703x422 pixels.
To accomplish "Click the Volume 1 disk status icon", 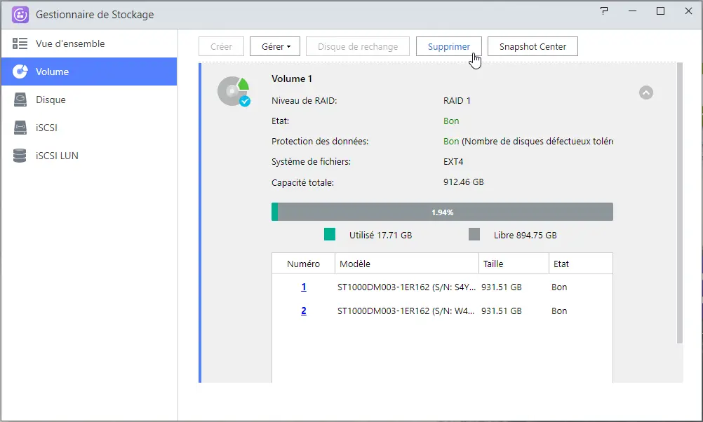I will tap(234, 91).
